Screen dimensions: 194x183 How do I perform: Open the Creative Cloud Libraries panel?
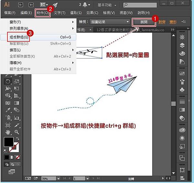point(182,130)
